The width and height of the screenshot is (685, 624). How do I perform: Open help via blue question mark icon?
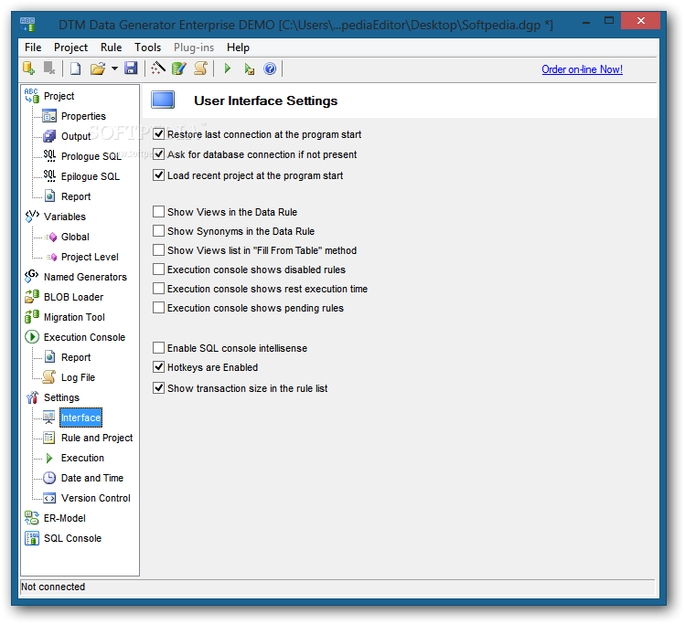(x=270, y=69)
